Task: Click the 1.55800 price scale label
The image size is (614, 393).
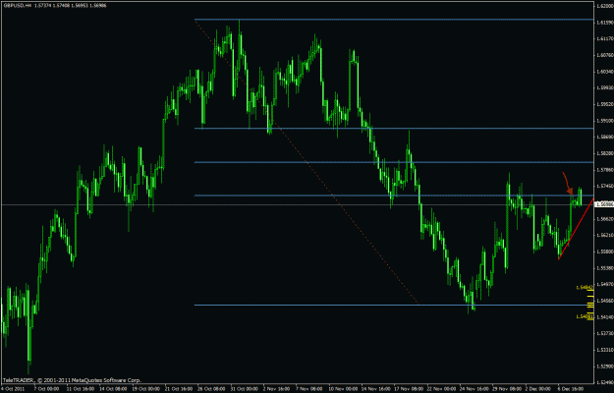Action: tap(604, 252)
